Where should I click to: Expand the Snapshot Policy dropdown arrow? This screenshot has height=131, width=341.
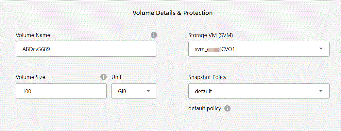pyautogui.click(x=321, y=91)
